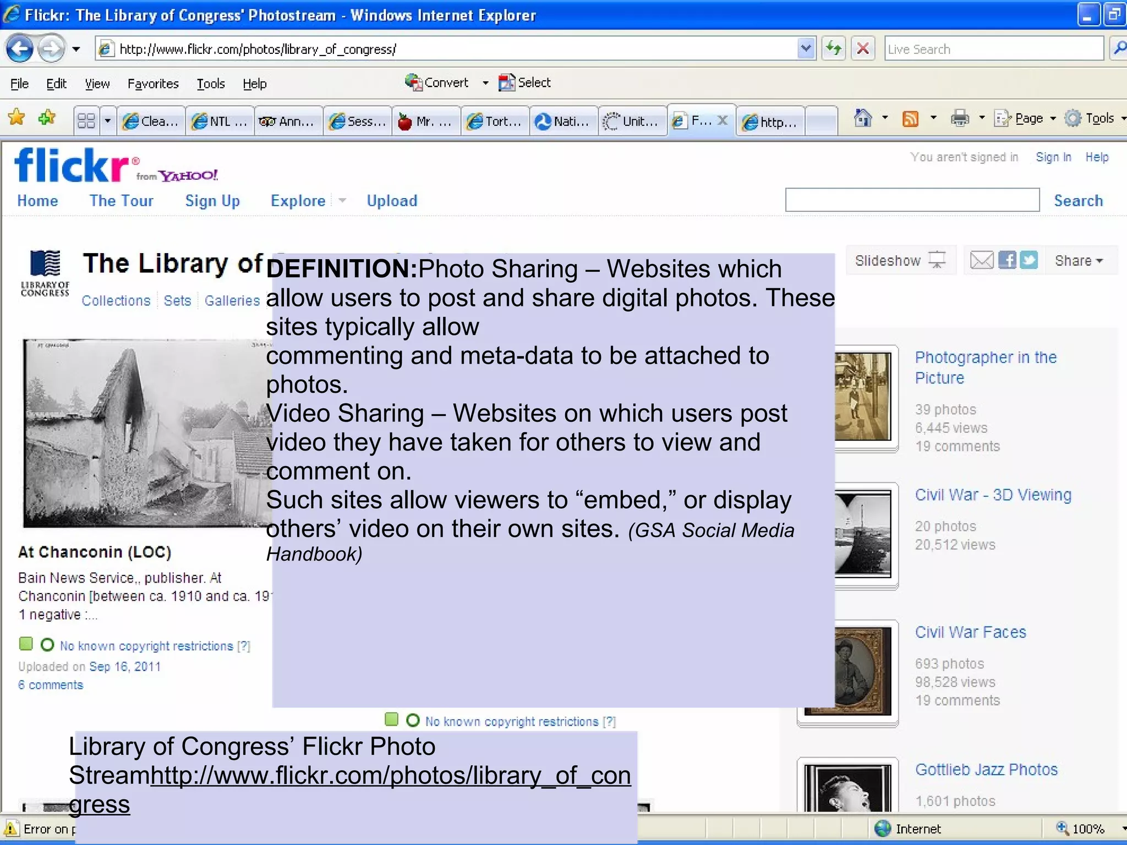
Task: Click into the Live Search field
Action: click(x=994, y=49)
